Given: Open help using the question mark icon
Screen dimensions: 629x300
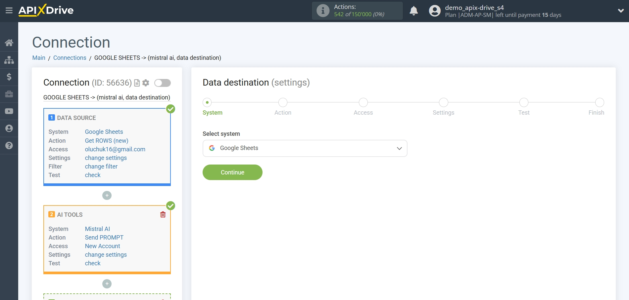Looking at the screenshot, I should point(9,145).
